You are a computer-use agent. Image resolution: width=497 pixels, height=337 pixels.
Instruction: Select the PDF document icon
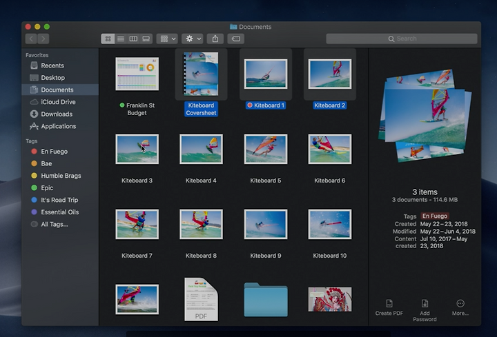point(201,299)
